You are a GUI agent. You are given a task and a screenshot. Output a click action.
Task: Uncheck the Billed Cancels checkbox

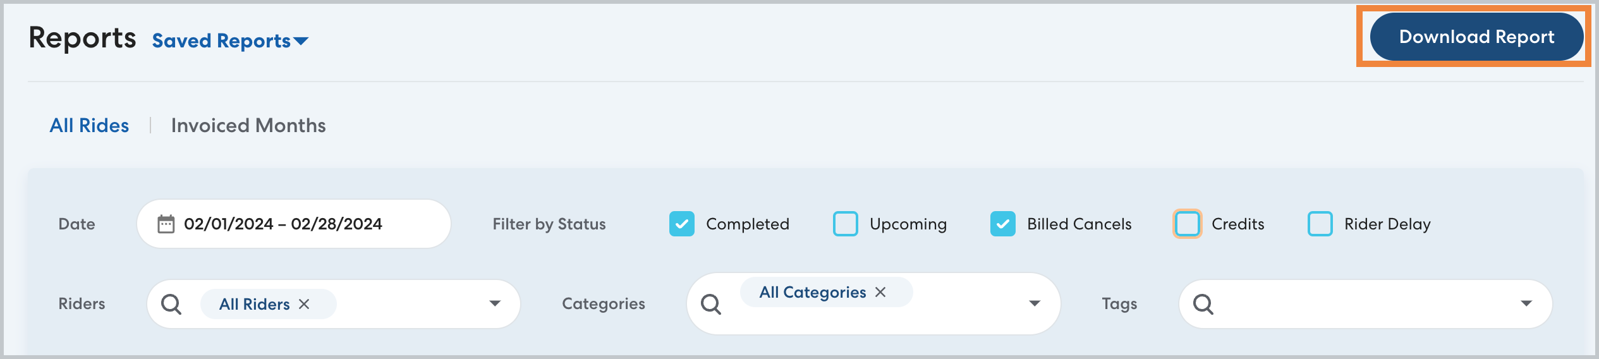point(1003,224)
